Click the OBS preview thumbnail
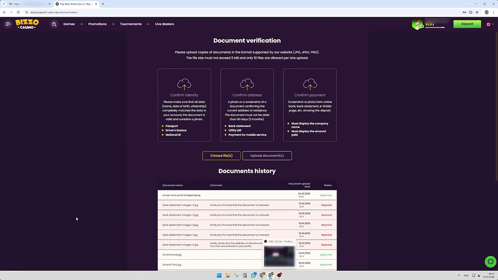 point(279,256)
